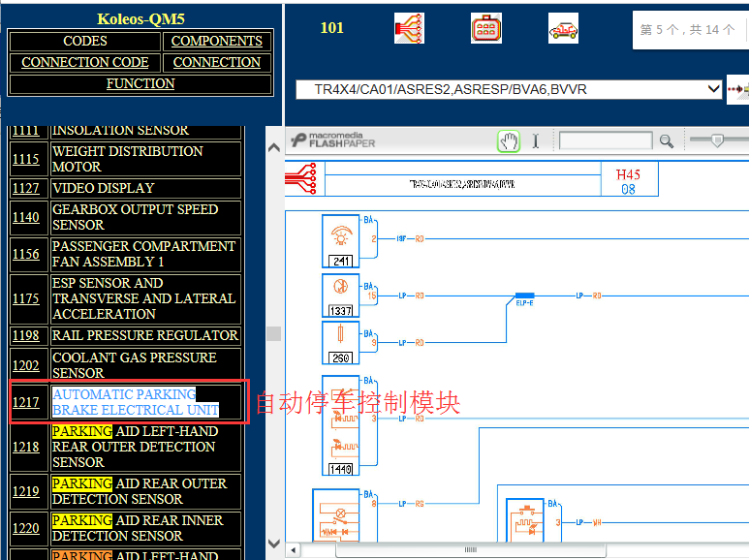
Task: Click the diagram horizontal scrollbar thumb
Action: coord(471,550)
